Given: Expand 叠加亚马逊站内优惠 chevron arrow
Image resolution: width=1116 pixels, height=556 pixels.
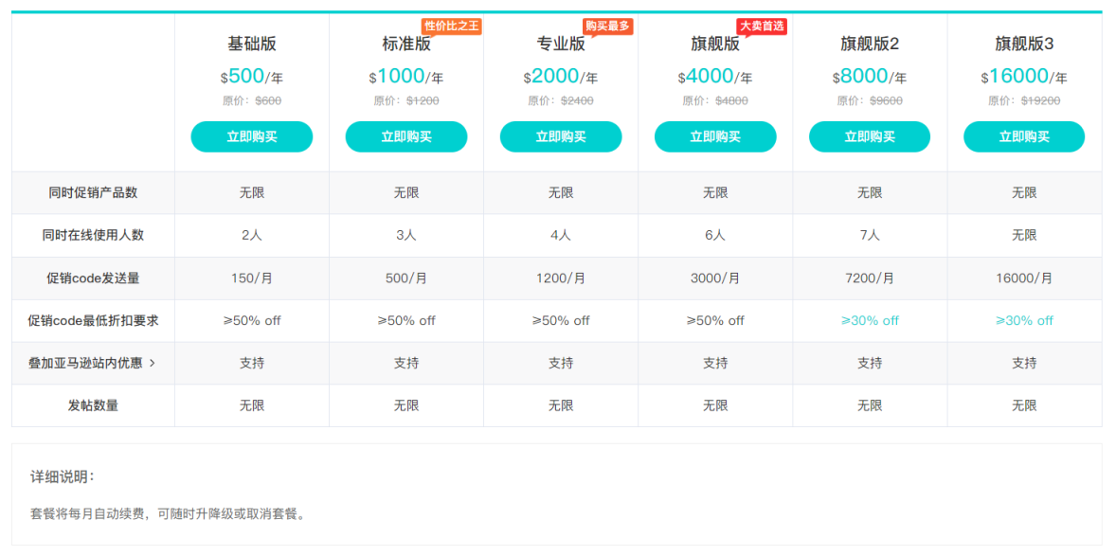Looking at the screenshot, I should (x=153, y=363).
